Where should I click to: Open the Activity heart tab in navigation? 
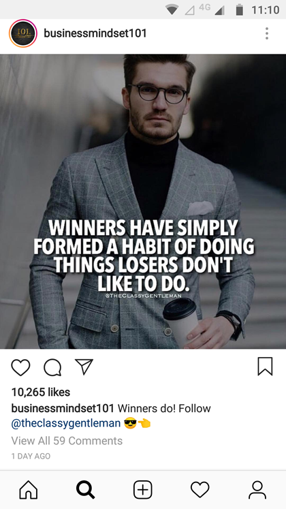click(x=200, y=489)
